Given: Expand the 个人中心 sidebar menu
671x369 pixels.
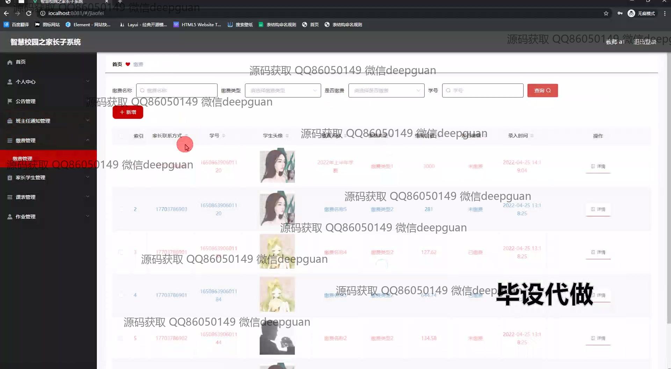Looking at the screenshot, I should (x=48, y=82).
